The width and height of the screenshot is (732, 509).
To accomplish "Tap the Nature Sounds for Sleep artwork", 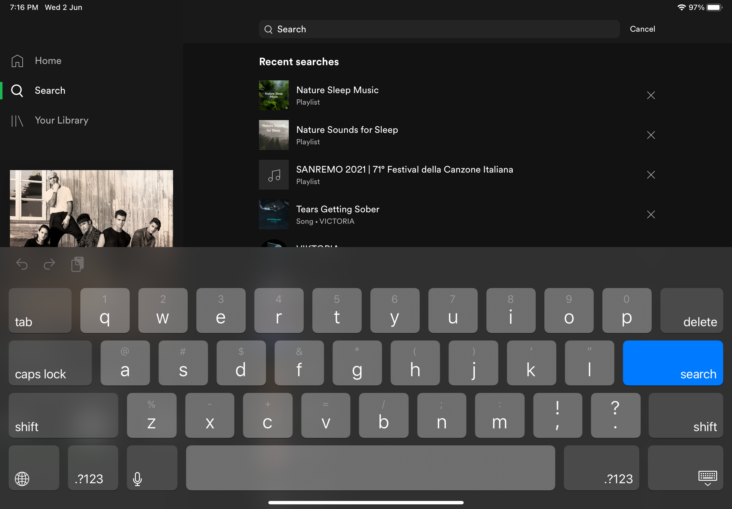I will (x=274, y=135).
